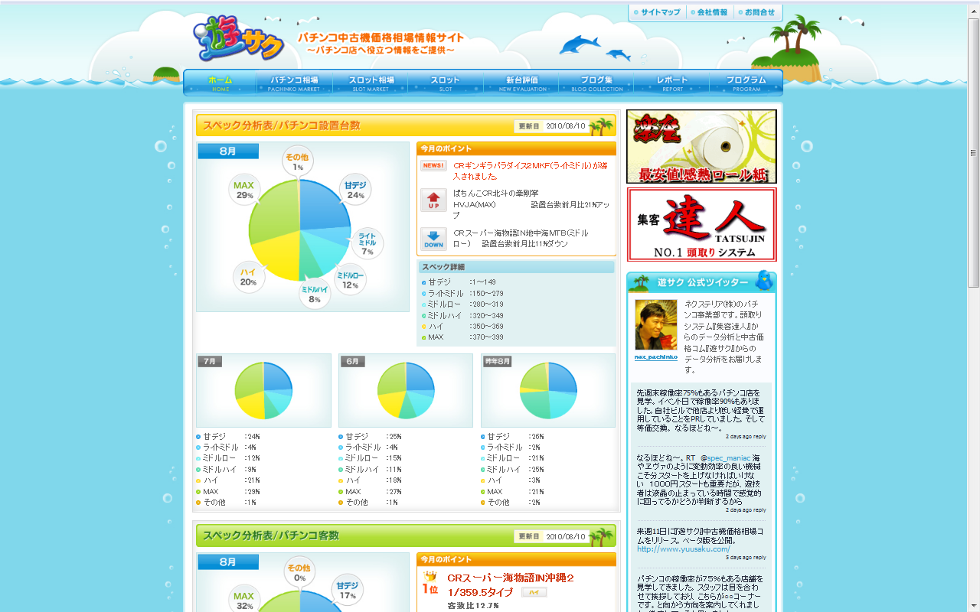This screenshot has width=980, height=612.
Task: Open the お問合せ link
Action: click(x=757, y=12)
